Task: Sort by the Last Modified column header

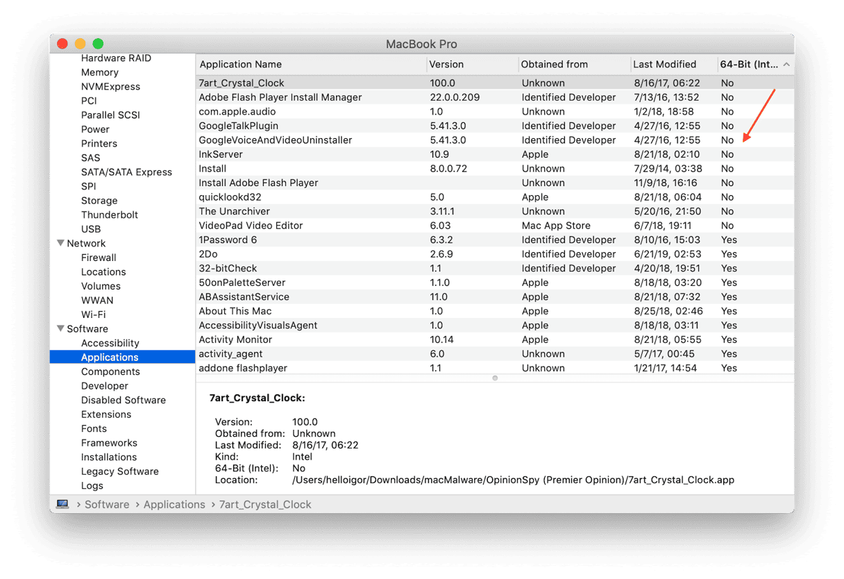Action: tap(664, 65)
